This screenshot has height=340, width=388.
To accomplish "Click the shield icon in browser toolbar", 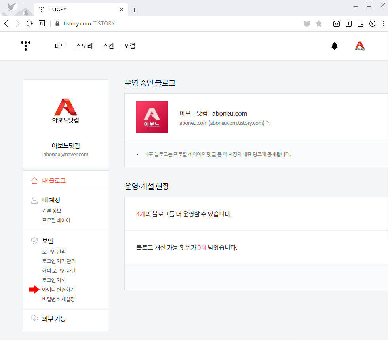I will (x=307, y=23).
